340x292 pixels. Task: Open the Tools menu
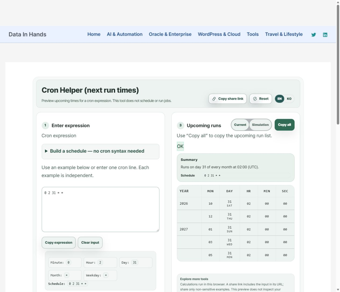click(x=253, y=34)
